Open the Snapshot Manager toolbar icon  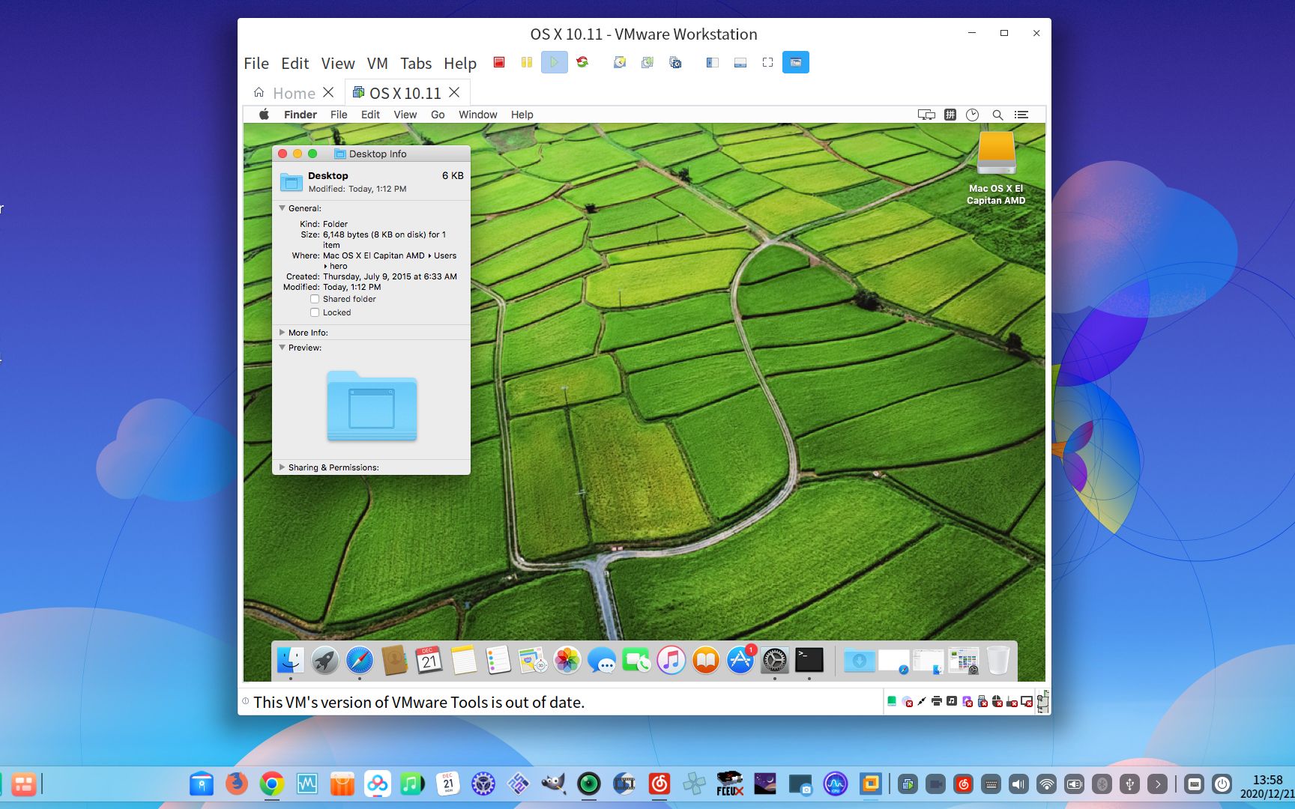675,62
